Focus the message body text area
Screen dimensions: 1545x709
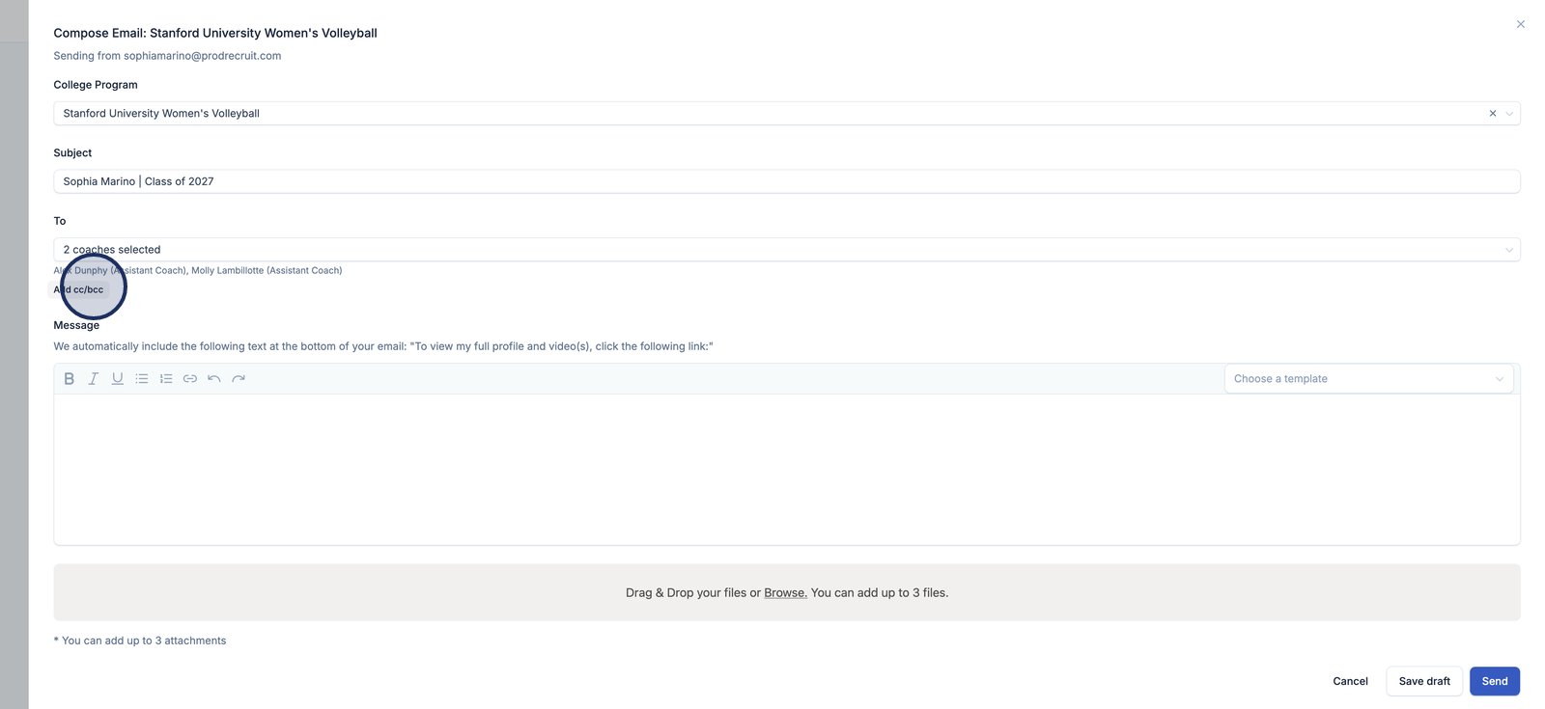pos(787,470)
